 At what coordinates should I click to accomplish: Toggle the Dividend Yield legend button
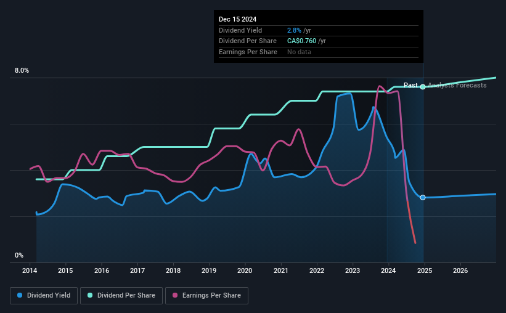(44, 296)
